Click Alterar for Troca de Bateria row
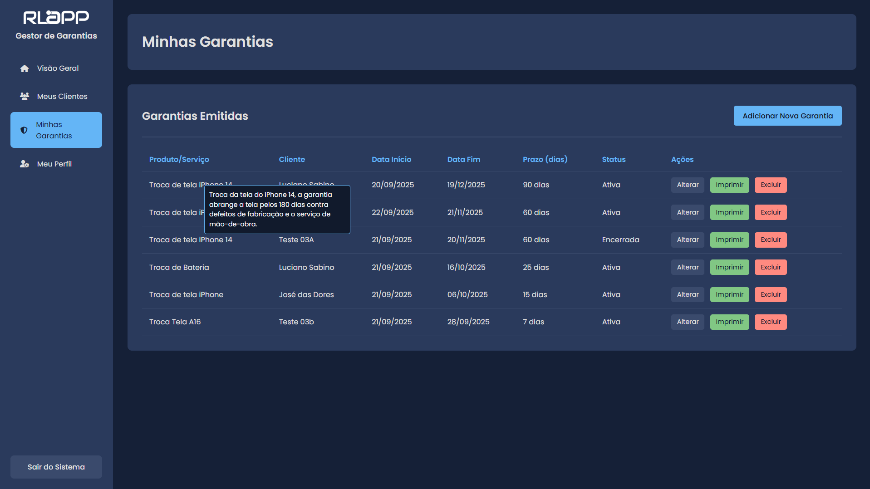This screenshot has width=870, height=489. 688,267
